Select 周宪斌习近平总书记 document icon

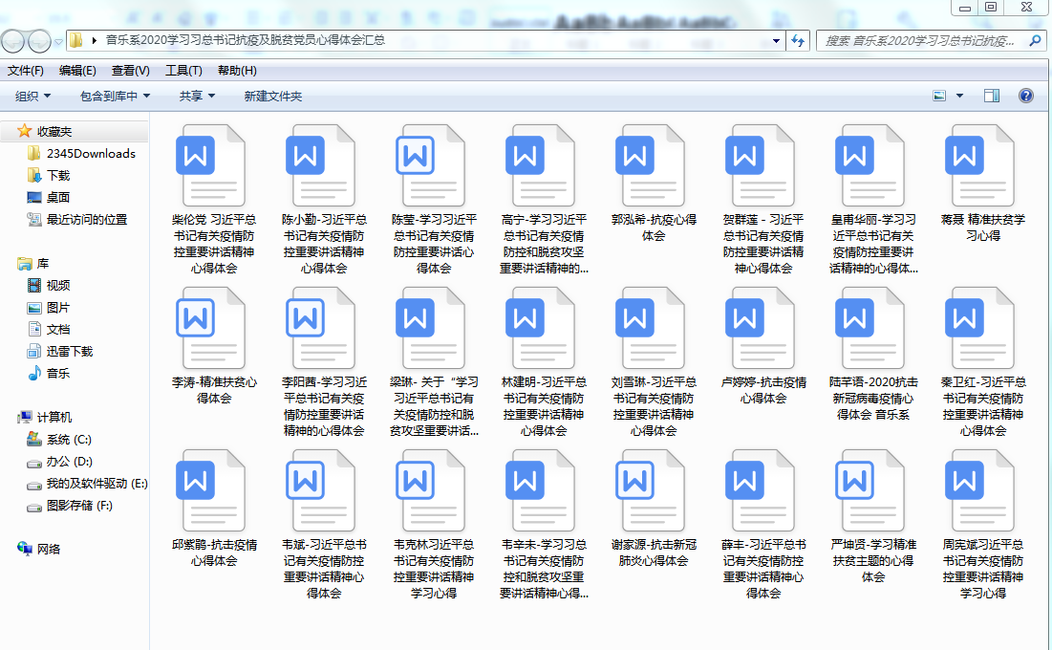(980, 490)
